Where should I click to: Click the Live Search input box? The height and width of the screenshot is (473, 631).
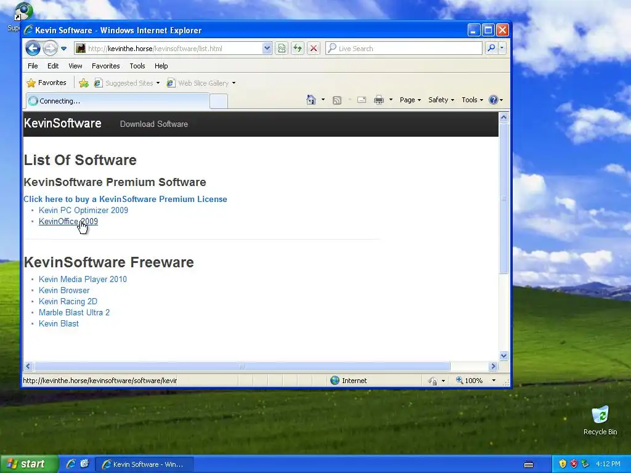(x=404, y=48)
